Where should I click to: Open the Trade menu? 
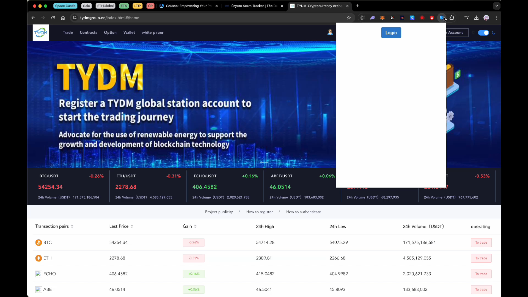point(68,32)
